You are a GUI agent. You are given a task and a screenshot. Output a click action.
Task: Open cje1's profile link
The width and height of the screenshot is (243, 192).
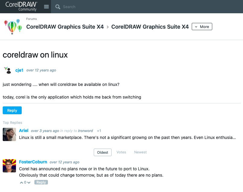[19, 70]
